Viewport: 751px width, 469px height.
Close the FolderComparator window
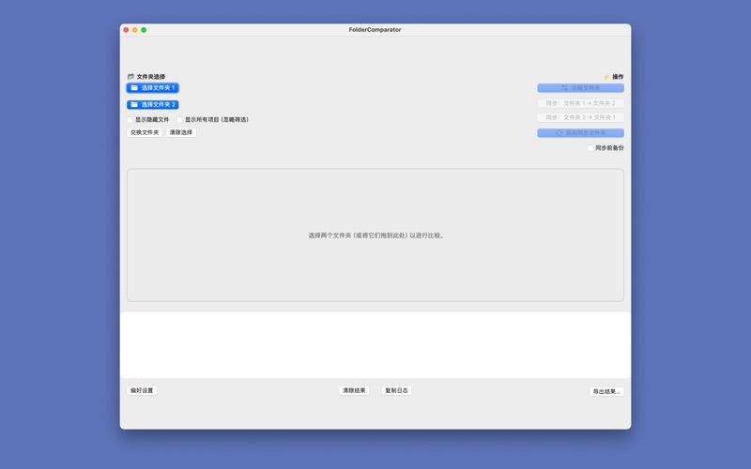coord(126,30)
